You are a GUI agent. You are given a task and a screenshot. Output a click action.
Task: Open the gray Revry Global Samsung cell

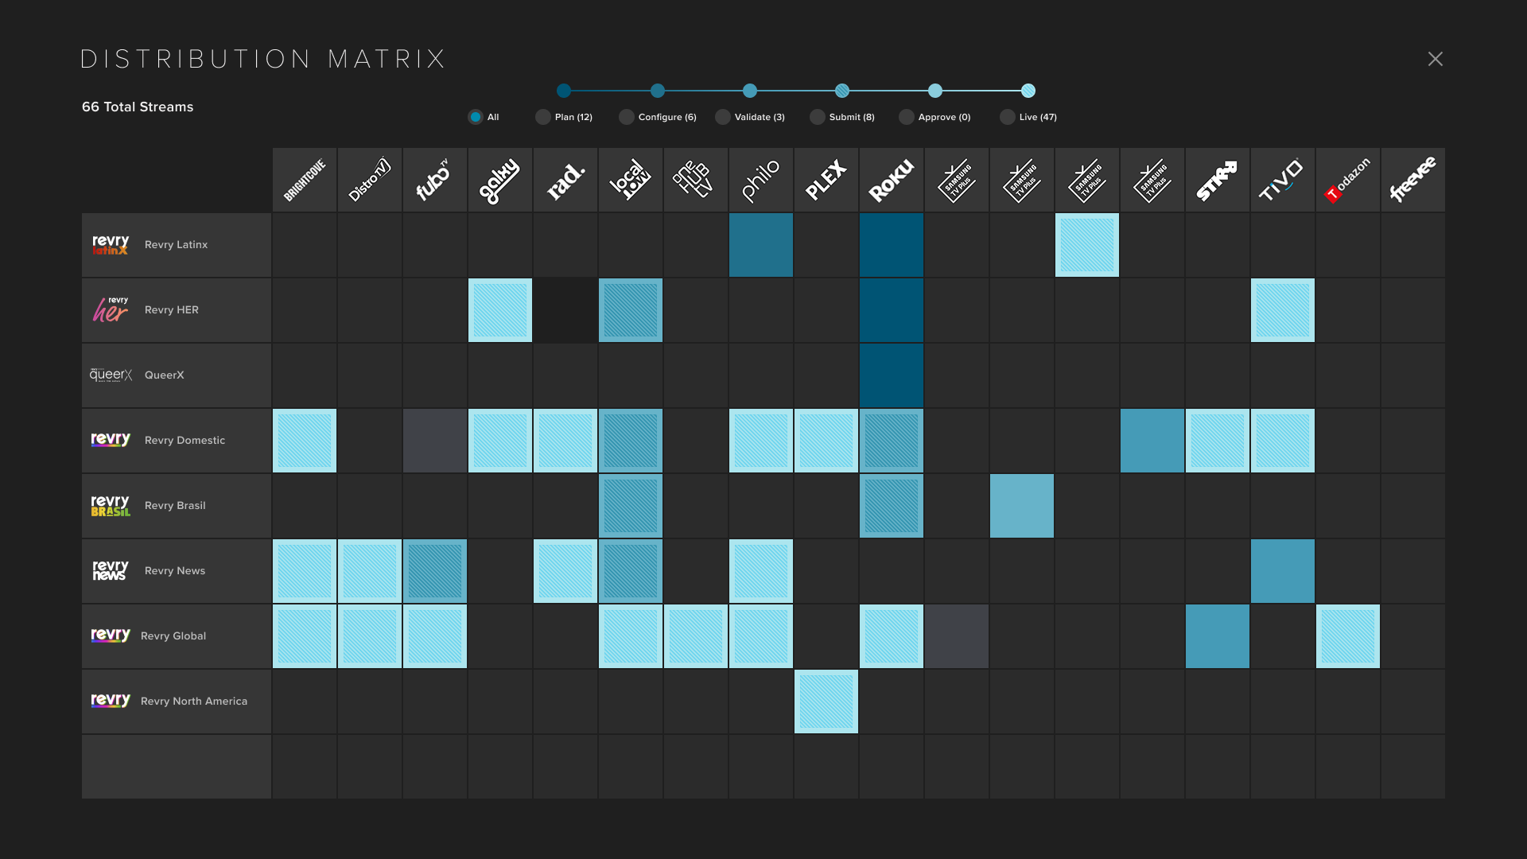[957, 636]
